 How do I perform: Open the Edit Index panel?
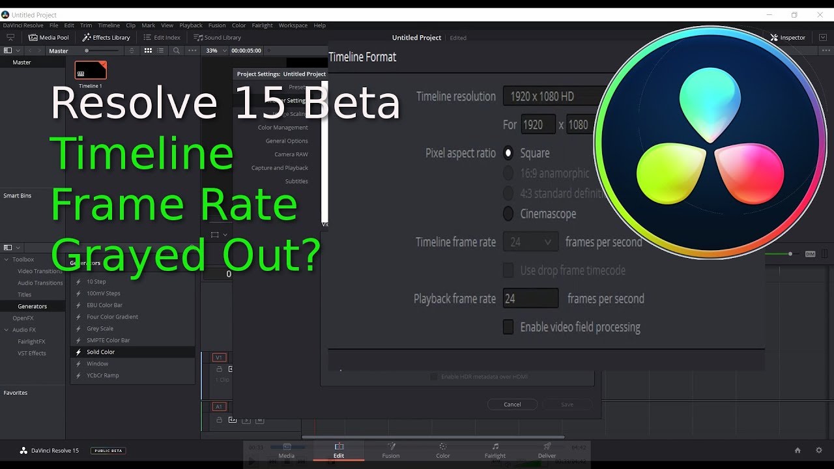point(162,38)
